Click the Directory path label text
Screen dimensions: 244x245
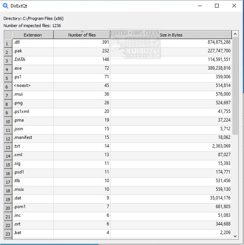pyautogui.click(x=34, y=18)
